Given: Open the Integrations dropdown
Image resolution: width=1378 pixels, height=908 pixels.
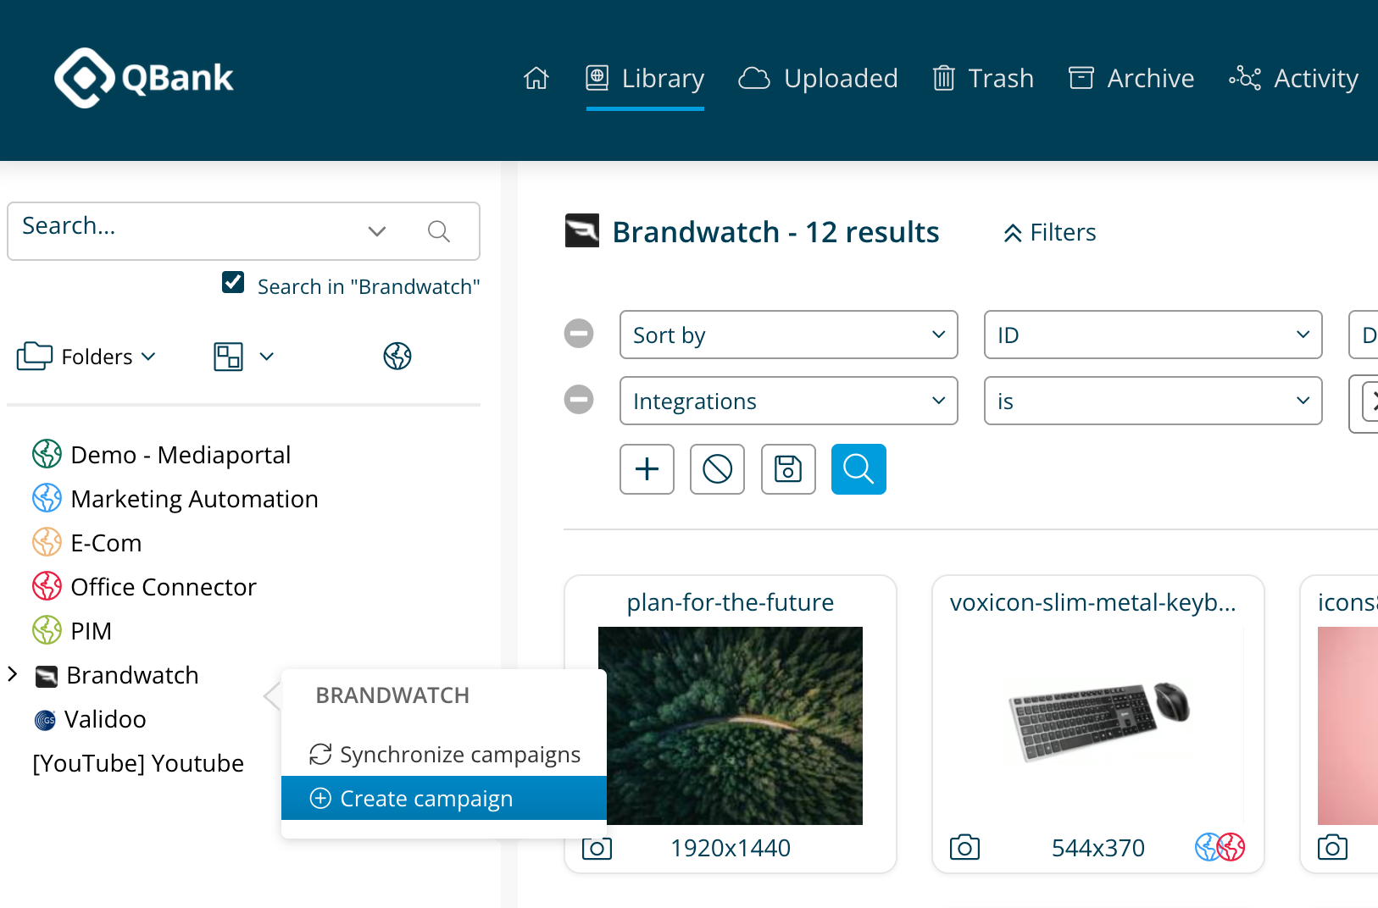Looking at the screenshot, I should tap(789, 401).
